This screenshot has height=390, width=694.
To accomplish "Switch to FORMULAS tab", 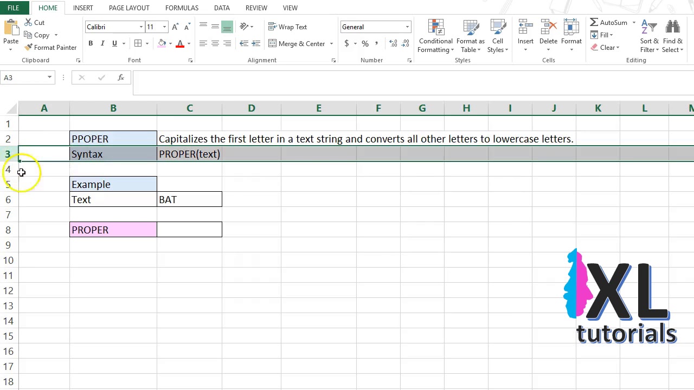I will (182, 8).
